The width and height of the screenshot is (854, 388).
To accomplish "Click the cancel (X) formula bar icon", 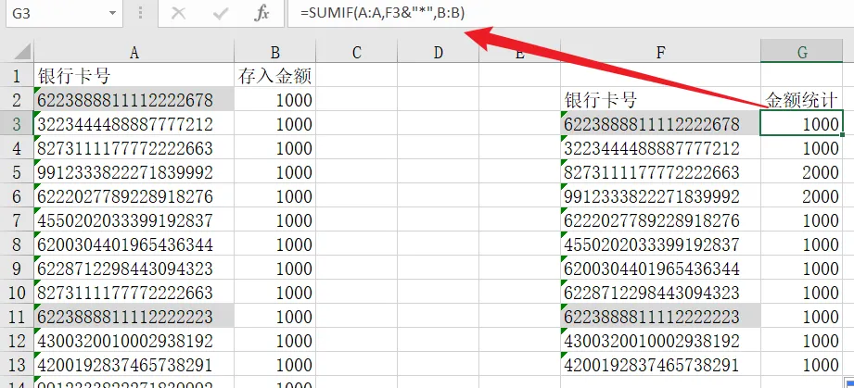I will coord(179,14).
